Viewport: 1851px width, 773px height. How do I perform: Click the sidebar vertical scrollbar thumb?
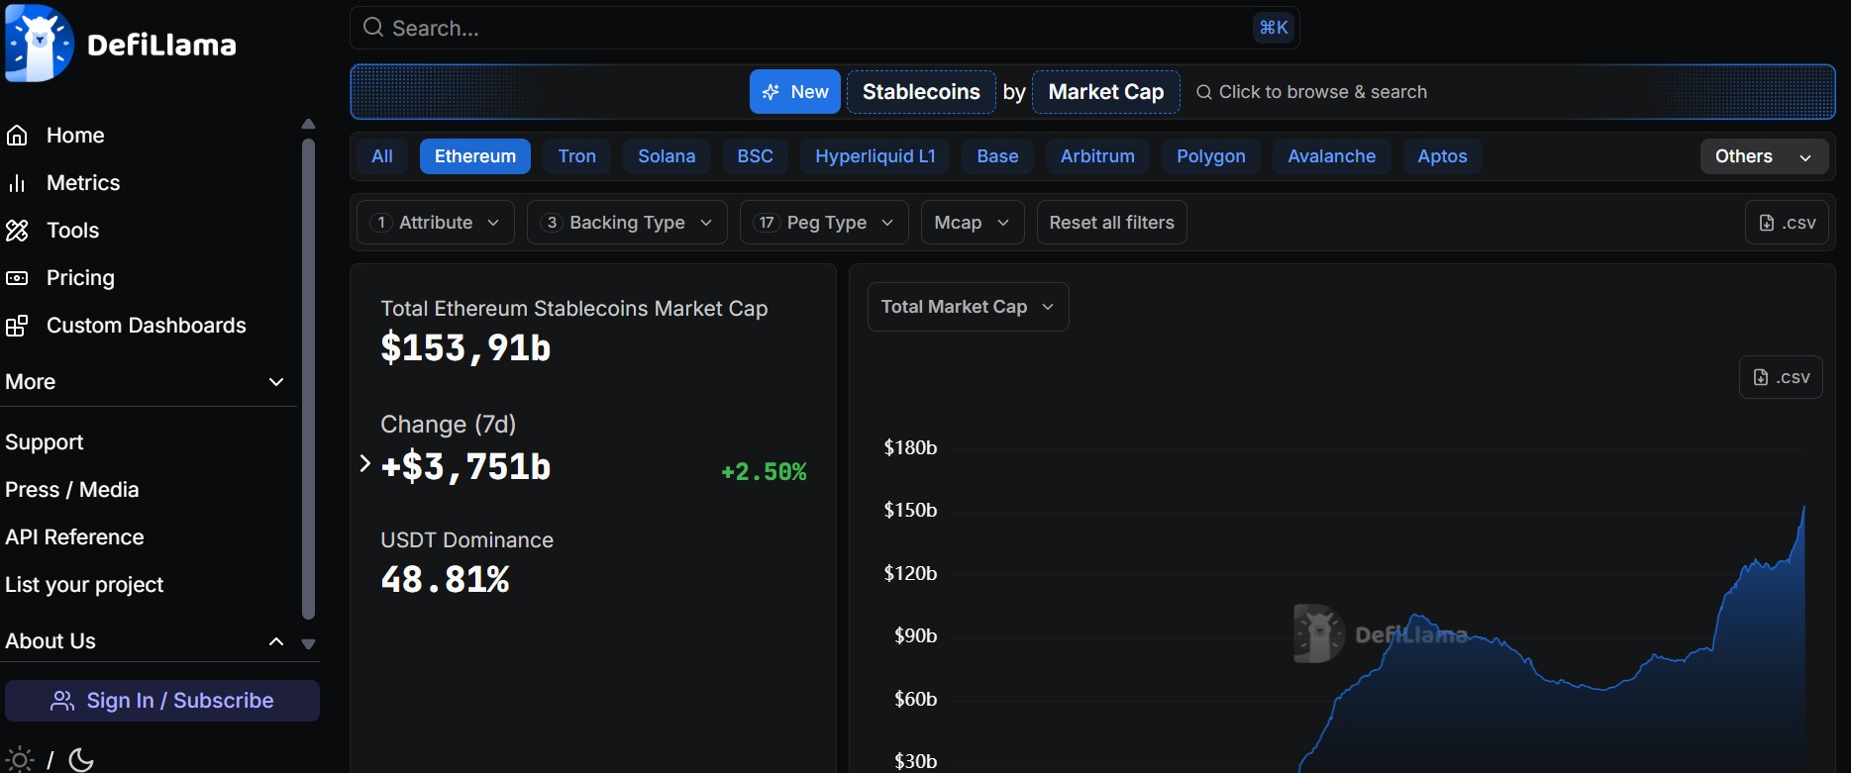click(308, 379)
